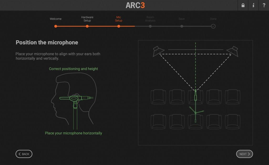
Task: Click the Save step dot
Action: coord(182,26)
